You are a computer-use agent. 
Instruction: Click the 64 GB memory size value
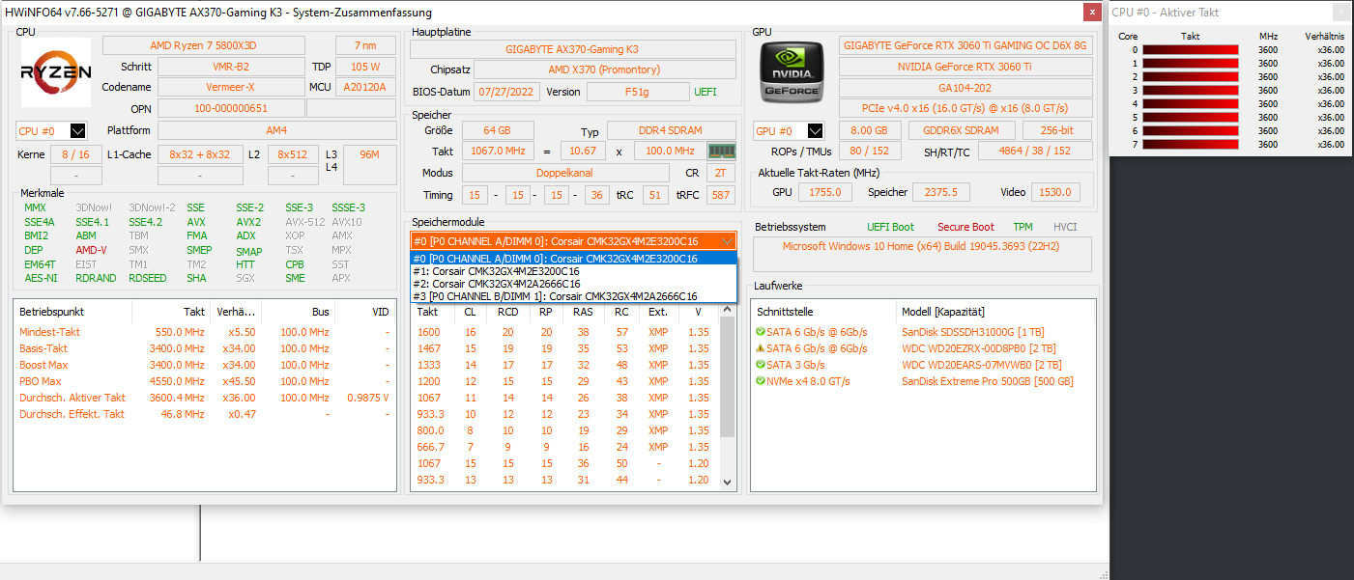[498, 130]
